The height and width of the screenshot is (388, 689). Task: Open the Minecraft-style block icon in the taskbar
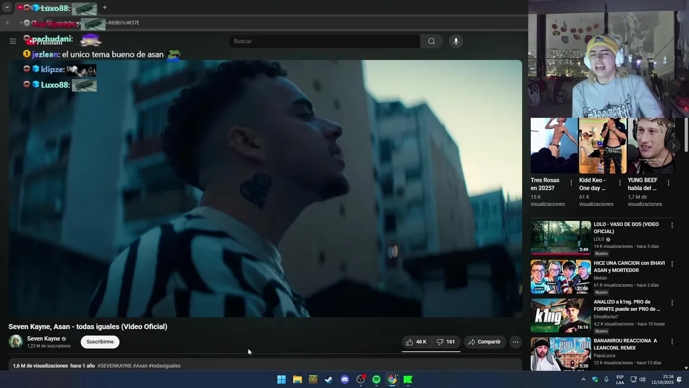313,379
